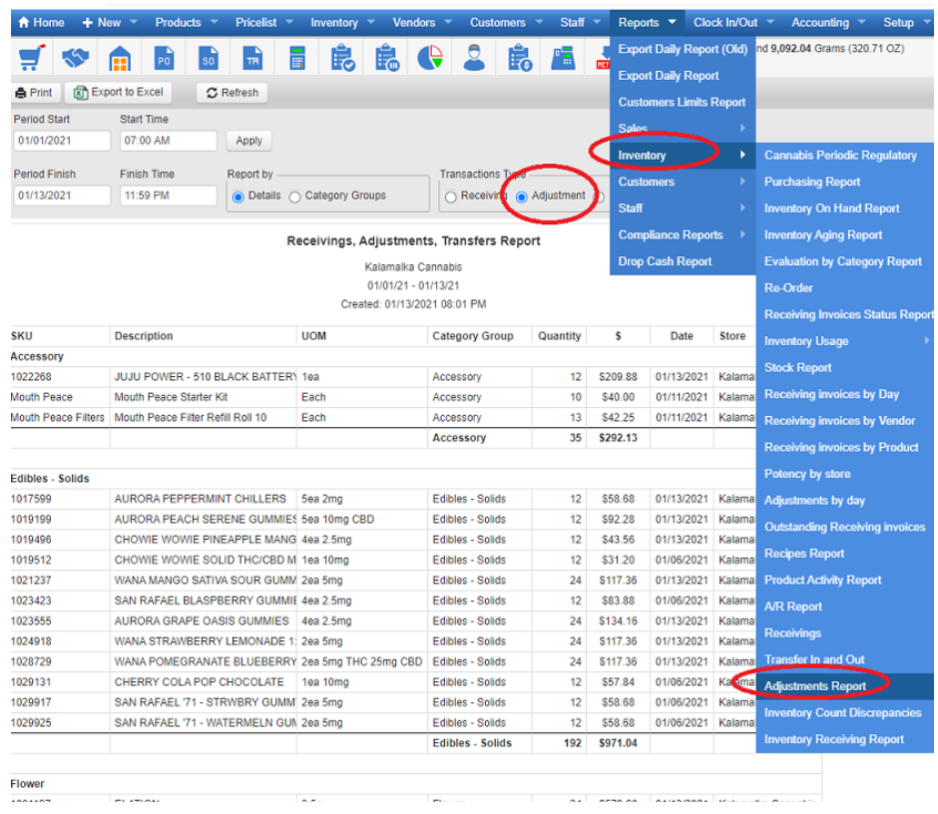Click the Print button
The height and width of the screenshot is (814, 938).
pos(35,93)
